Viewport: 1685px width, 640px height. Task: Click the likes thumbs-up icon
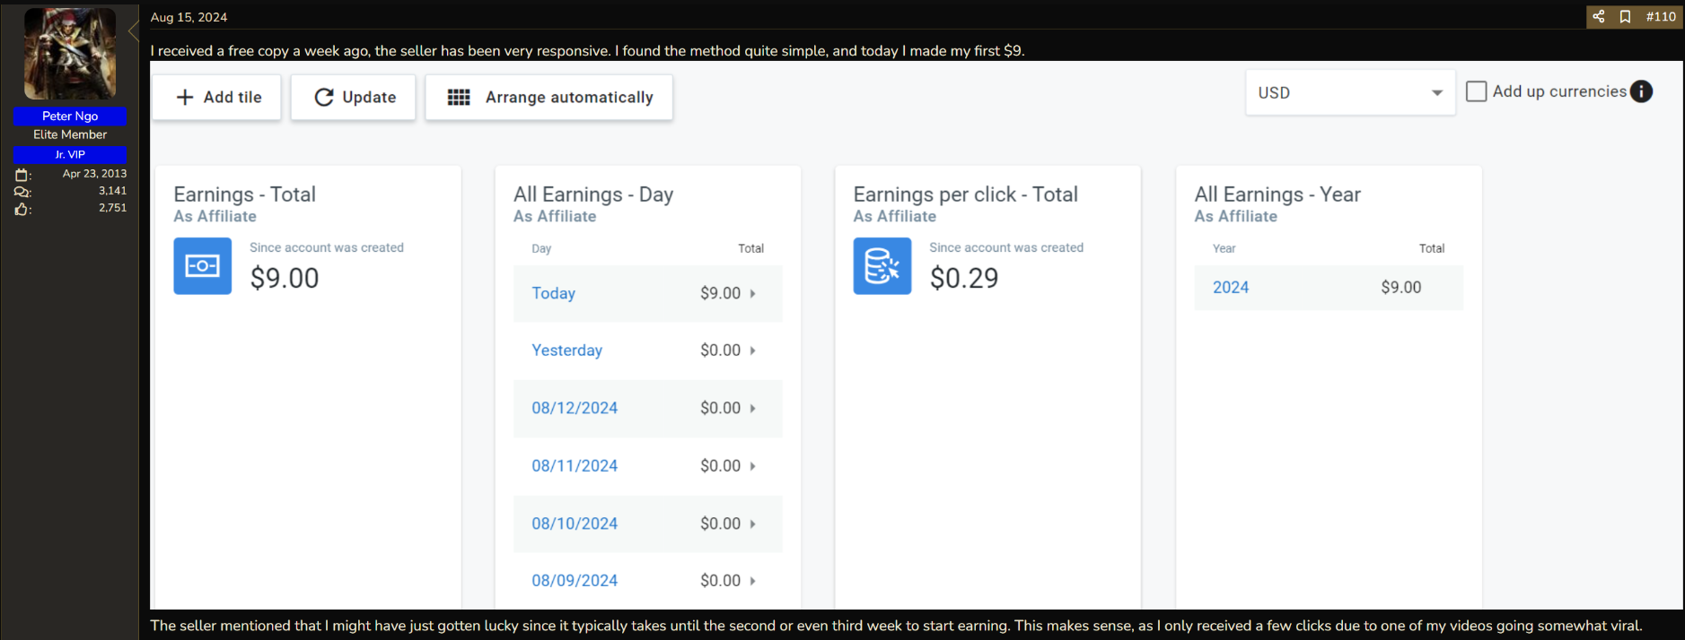coord(22,209)
